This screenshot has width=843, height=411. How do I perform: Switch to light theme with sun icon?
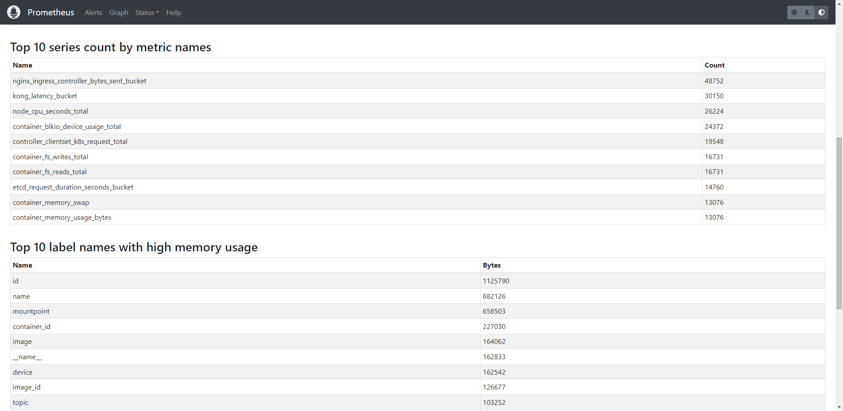point(794,12)
